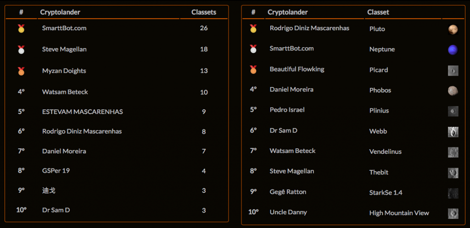Image resolution: width=470 pixels, height=228 pixels.
Task: Click the High Mountain View thumbnail
Action: point(453,213)
